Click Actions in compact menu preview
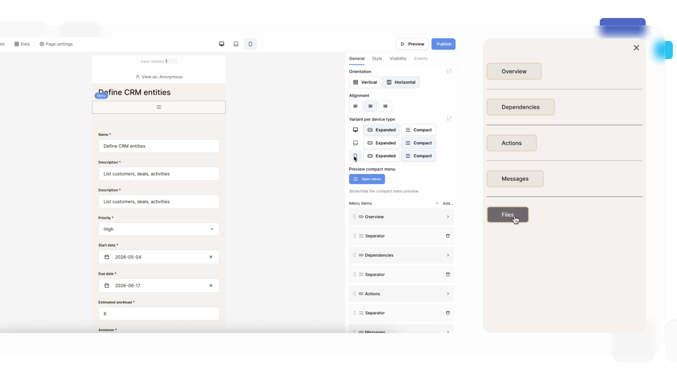 (512, 143)
